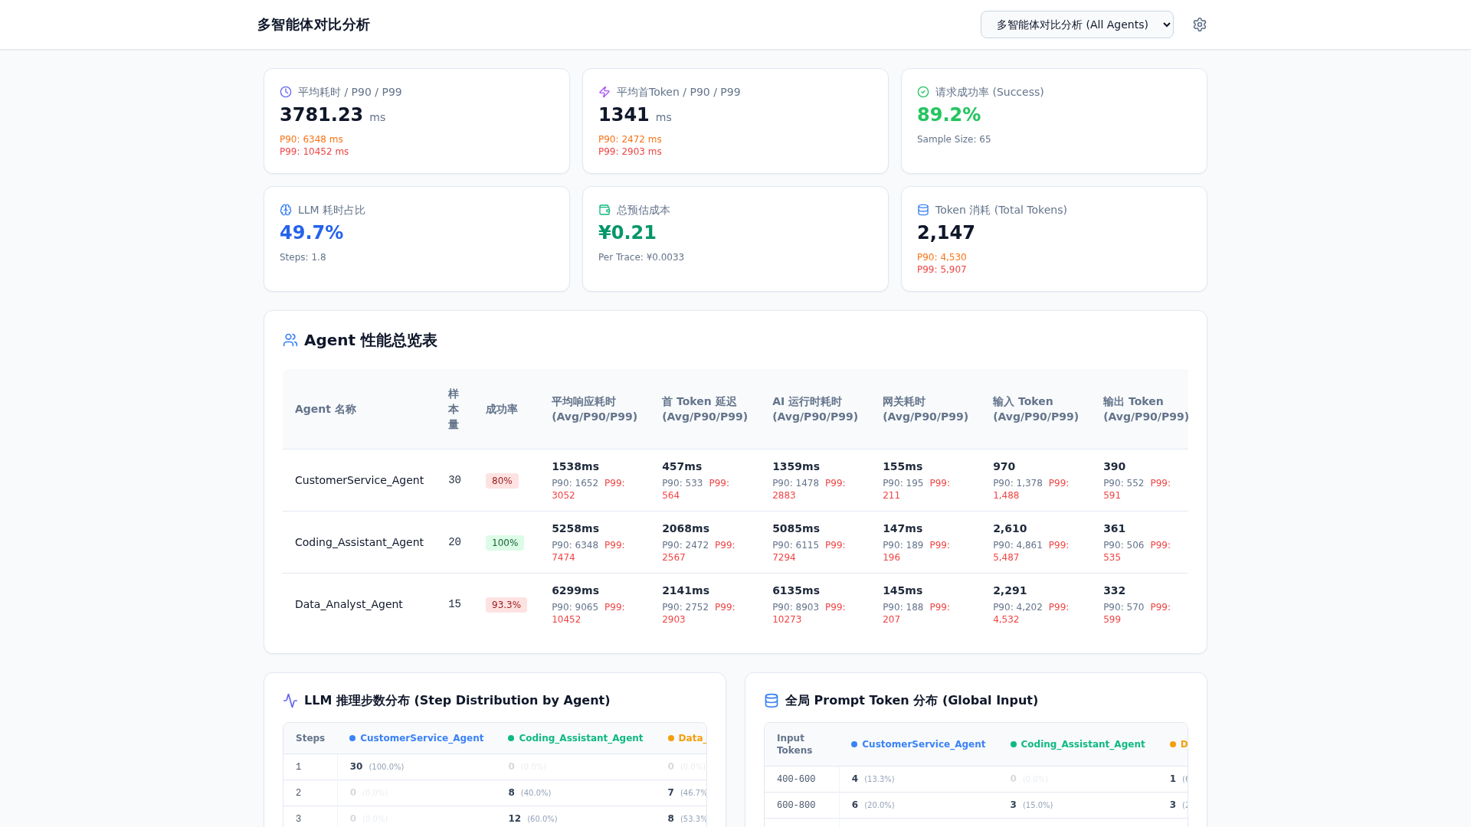
Task: Click the 80% success rate badge
Action: click(x=502, y=481)
